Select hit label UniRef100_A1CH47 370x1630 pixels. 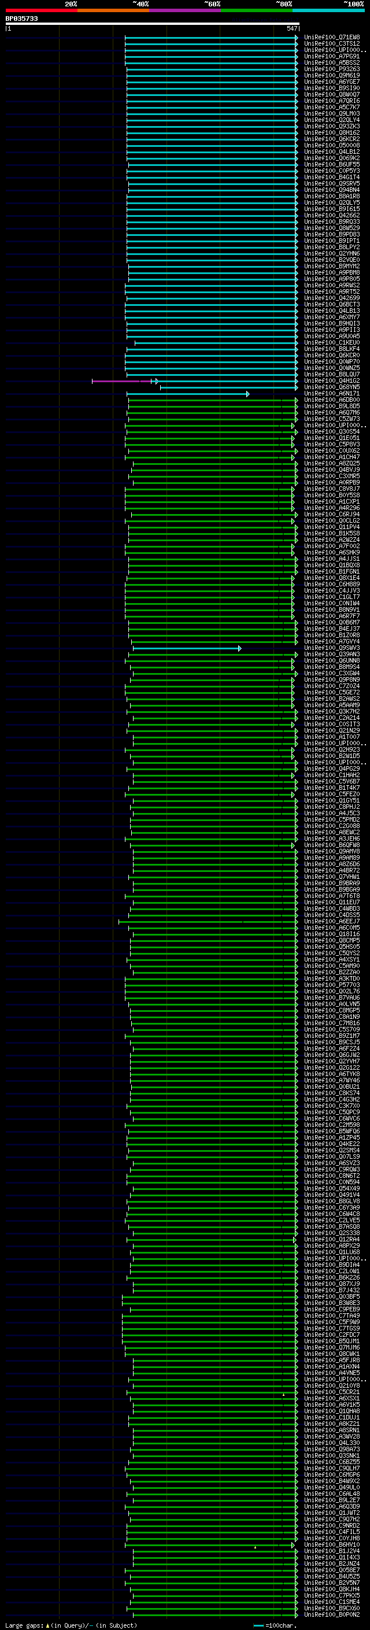(331, 457)
